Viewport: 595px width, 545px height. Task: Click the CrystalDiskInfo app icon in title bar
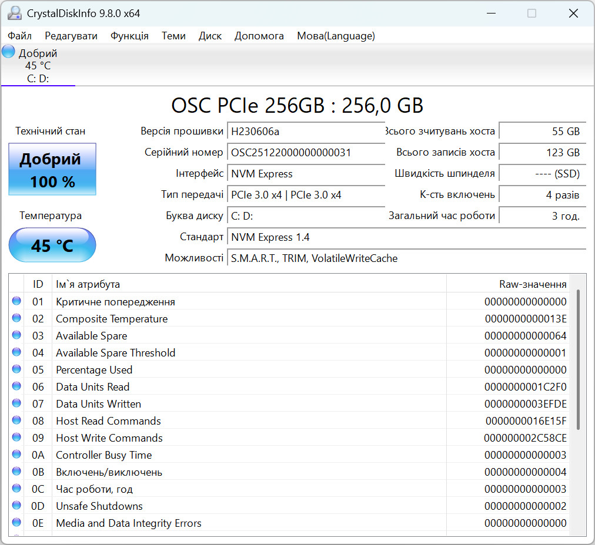tap(15, 14)
